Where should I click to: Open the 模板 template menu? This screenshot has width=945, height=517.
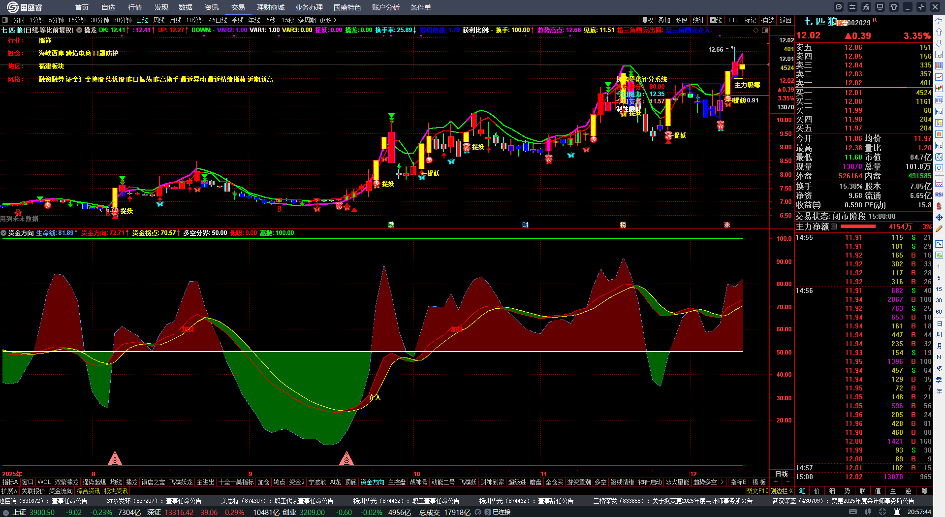(x=759, y=482)
